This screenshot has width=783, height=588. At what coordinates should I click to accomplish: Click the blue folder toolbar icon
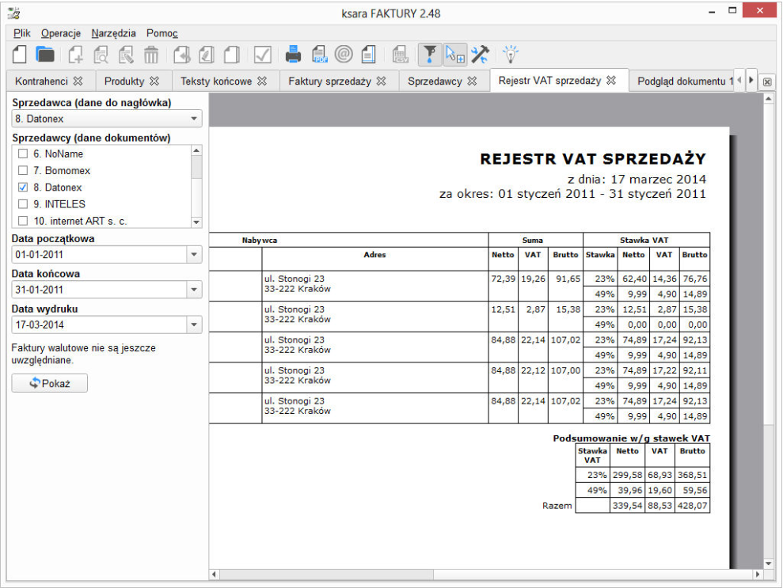coord(45,54)
